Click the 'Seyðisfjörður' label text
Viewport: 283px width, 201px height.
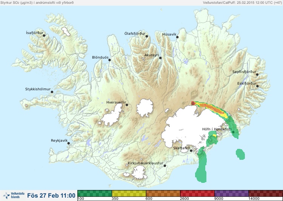pyautogui.click(x=244, y=72)
